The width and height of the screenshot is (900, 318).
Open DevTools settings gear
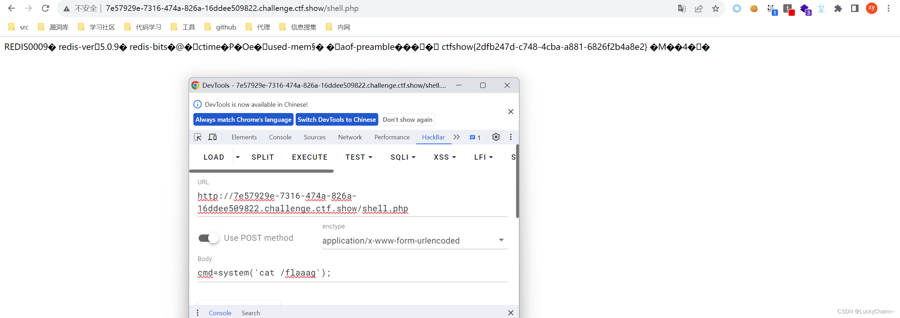click(x=496, y=137)
